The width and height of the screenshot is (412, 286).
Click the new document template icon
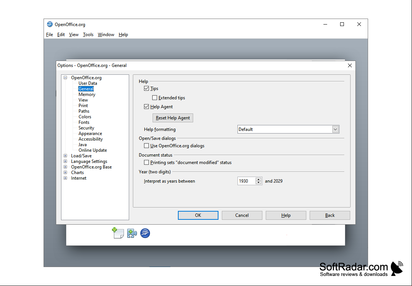[118, 233]
